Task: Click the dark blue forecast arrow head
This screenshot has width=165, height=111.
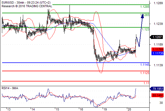Action: [x=142, y=16]
